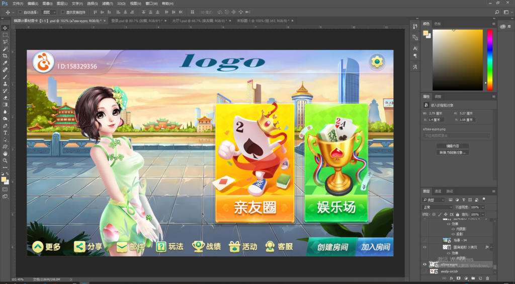Open the layer opacity 不透明度 dropdown arrow
The height and width of the screenshot is (284, 515).
click(483, 207)
